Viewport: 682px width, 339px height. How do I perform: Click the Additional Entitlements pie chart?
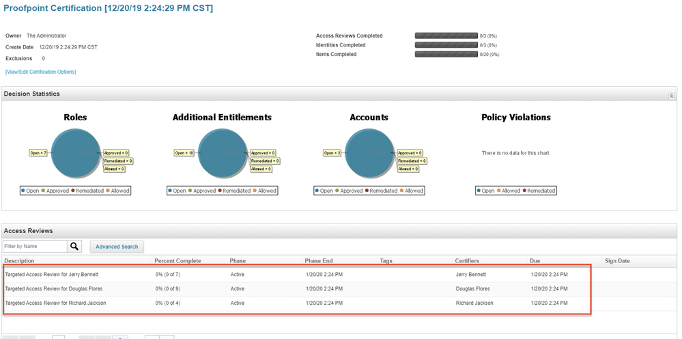coord(222,152)
